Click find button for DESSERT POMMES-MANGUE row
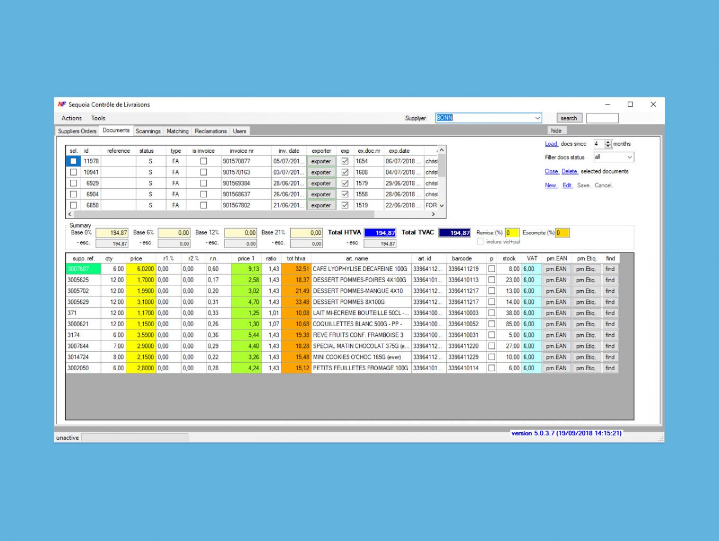 610,291
